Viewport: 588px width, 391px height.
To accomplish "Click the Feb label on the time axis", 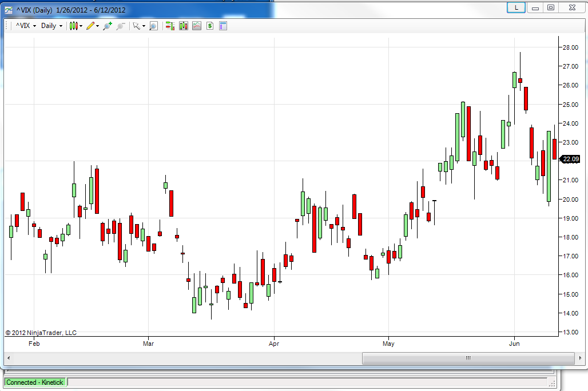I will (x=34, y=344).
